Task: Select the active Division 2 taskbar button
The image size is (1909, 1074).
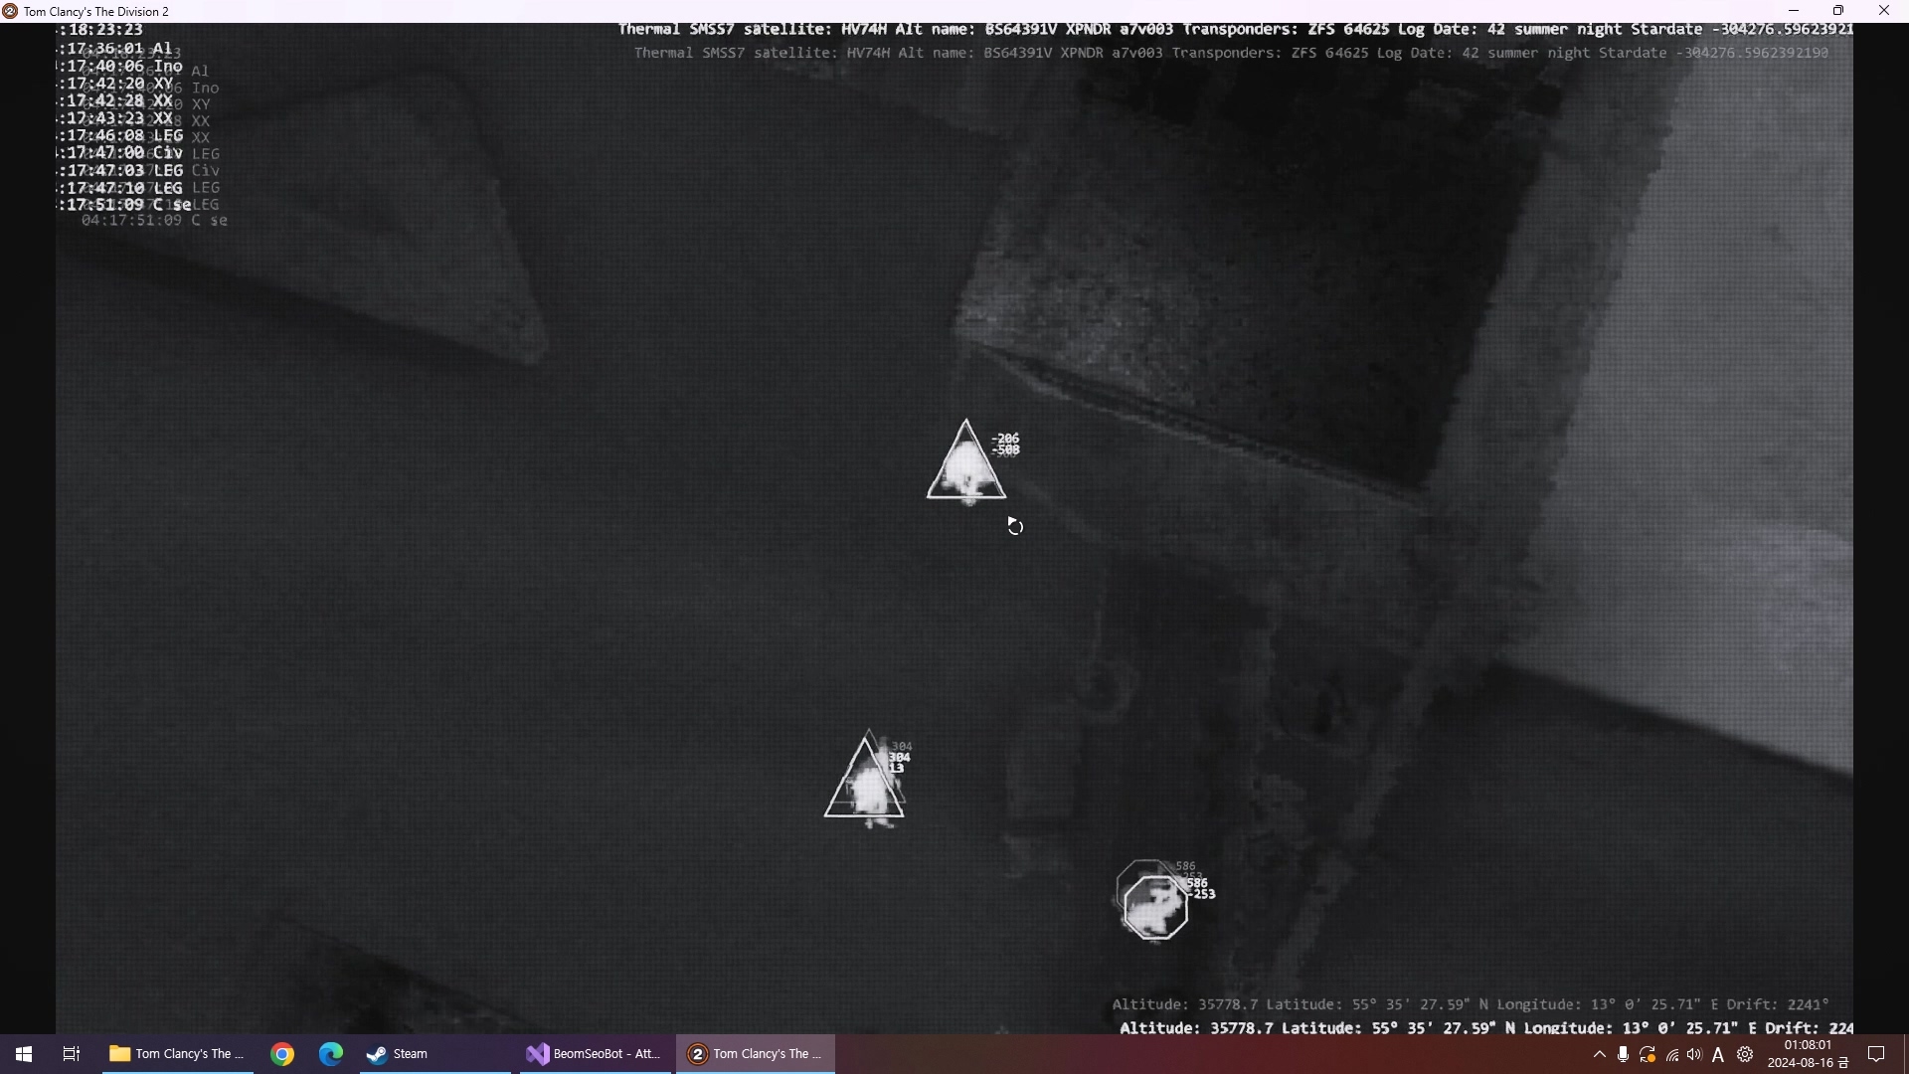Action: (x=756, y=1054)
